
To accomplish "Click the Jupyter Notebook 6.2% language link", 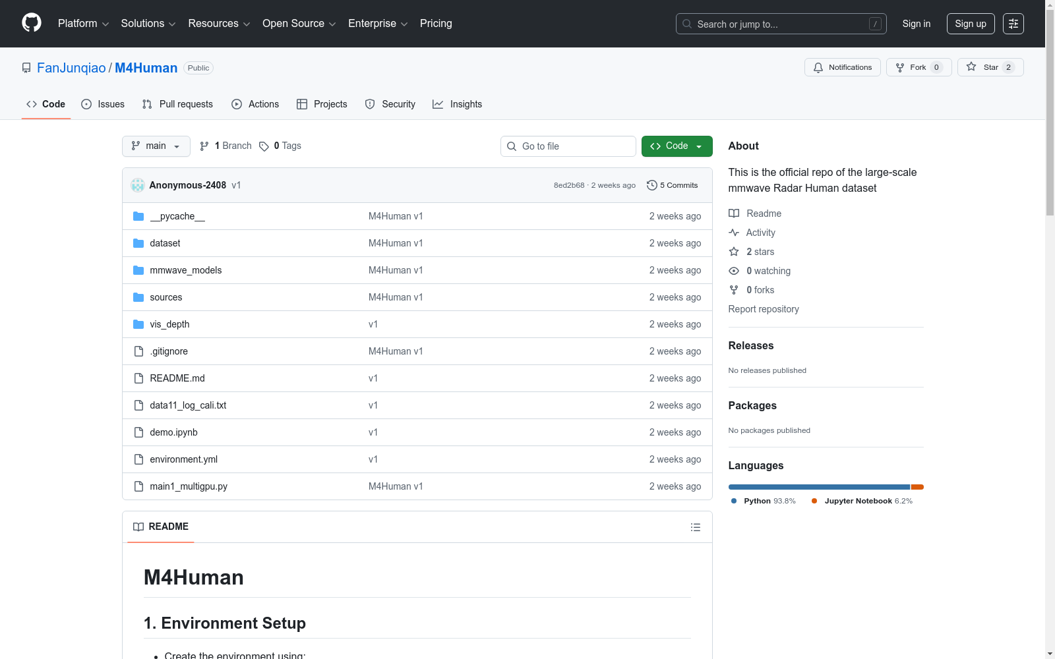I will (x=862, y=501).
